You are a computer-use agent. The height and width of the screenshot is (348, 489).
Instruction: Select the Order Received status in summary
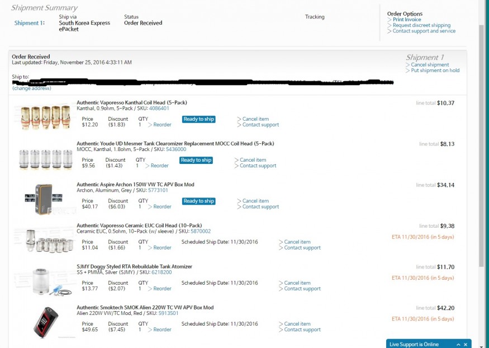click(x=143, y=23)
